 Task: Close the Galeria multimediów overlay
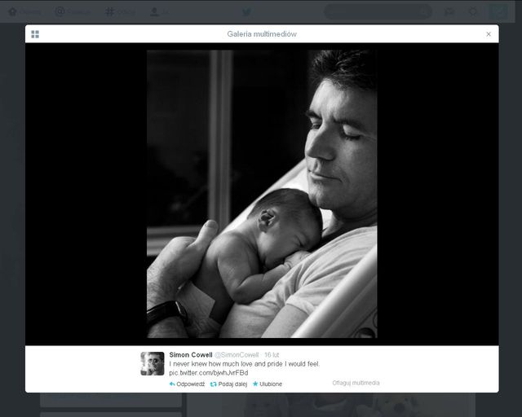point(489,34)
